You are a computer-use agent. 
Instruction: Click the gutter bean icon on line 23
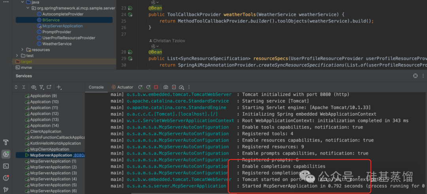click(130, 8)
